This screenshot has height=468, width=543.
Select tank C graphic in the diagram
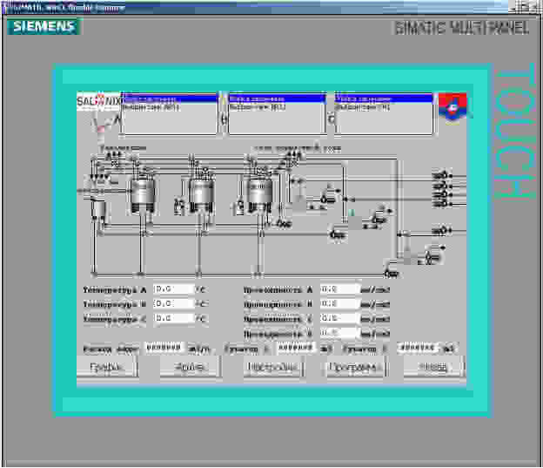(x=259, y=194)
